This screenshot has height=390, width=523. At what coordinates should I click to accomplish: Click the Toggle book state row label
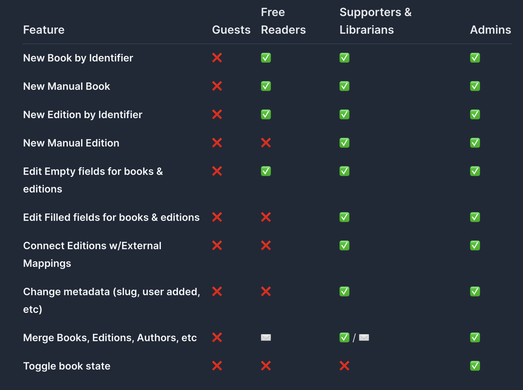[67, 366]
